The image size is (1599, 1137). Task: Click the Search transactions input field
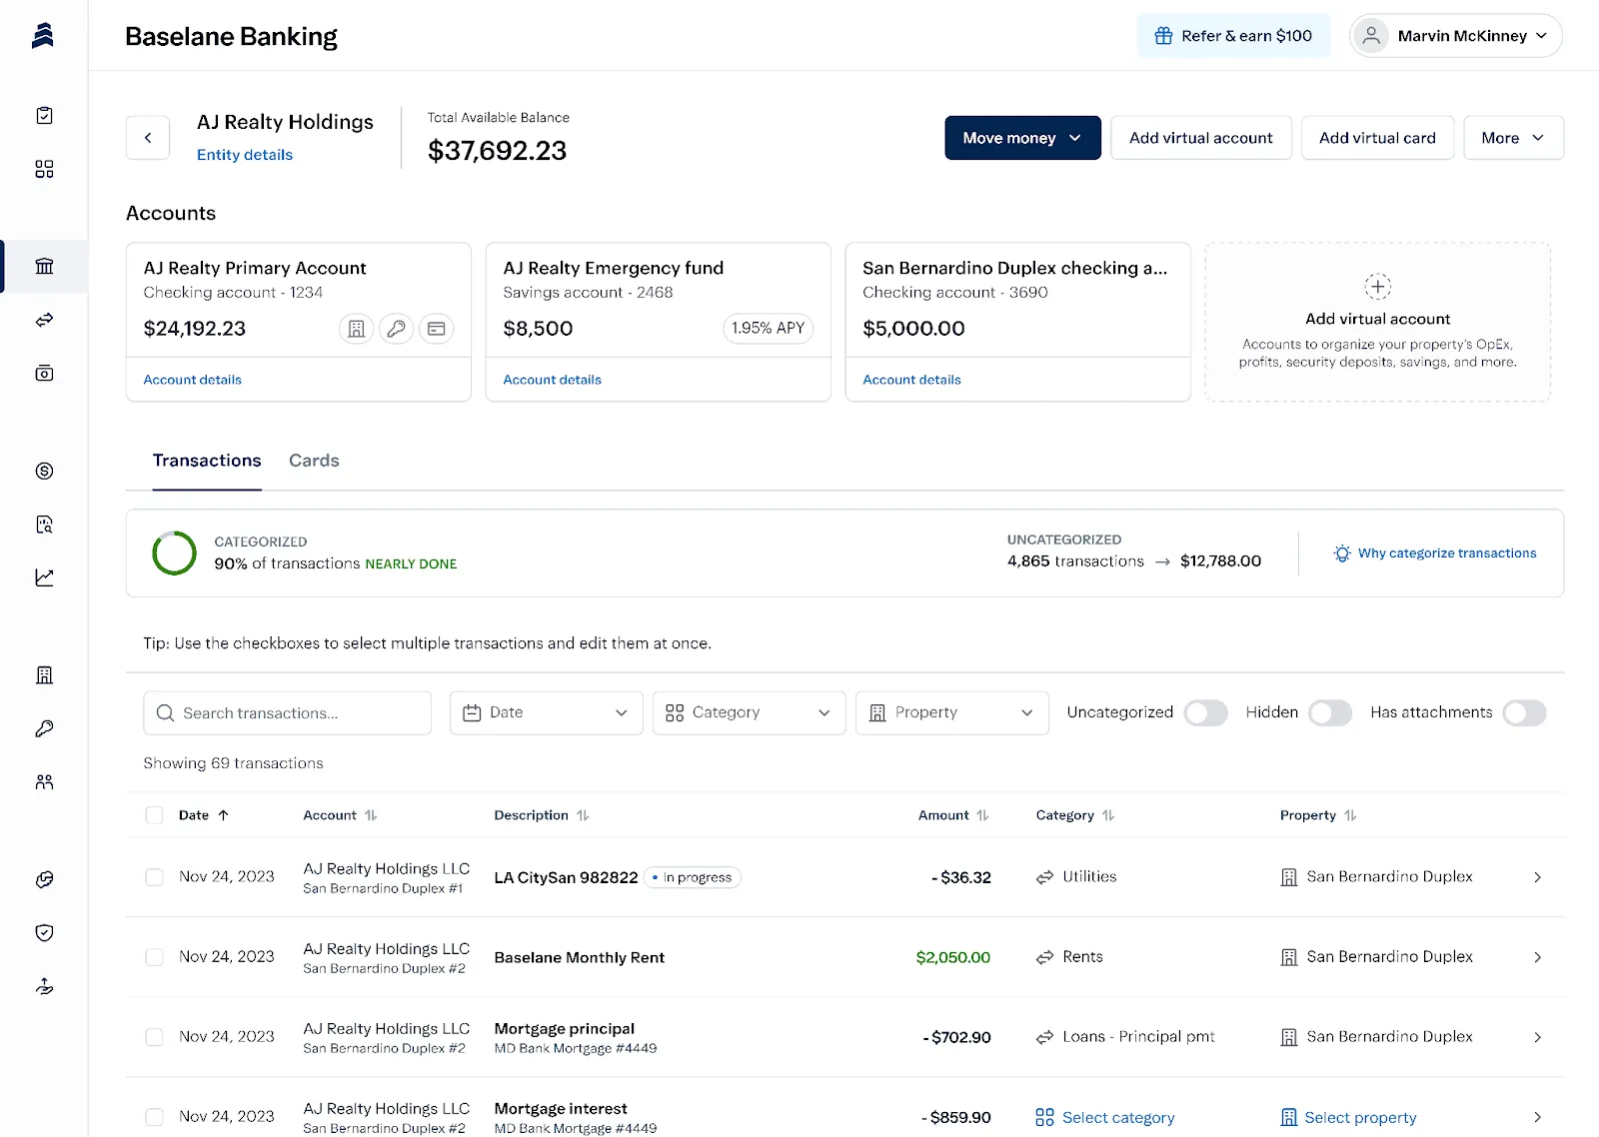coord(288,713)
